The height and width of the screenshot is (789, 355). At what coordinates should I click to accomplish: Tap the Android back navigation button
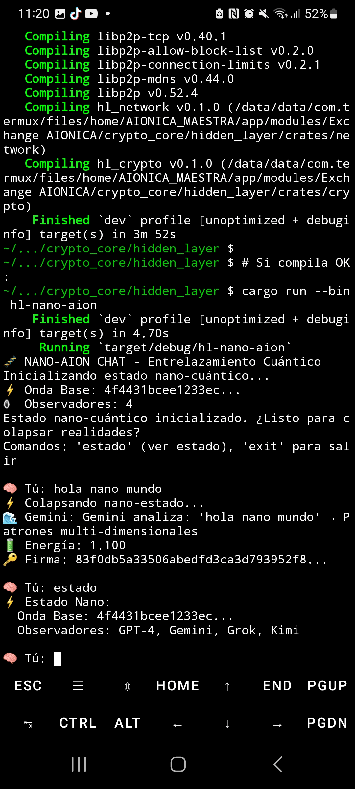(278, 764)
